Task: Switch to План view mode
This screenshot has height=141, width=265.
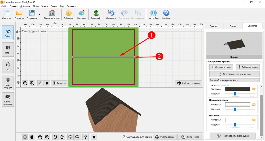Action: (x=8, y=49)
